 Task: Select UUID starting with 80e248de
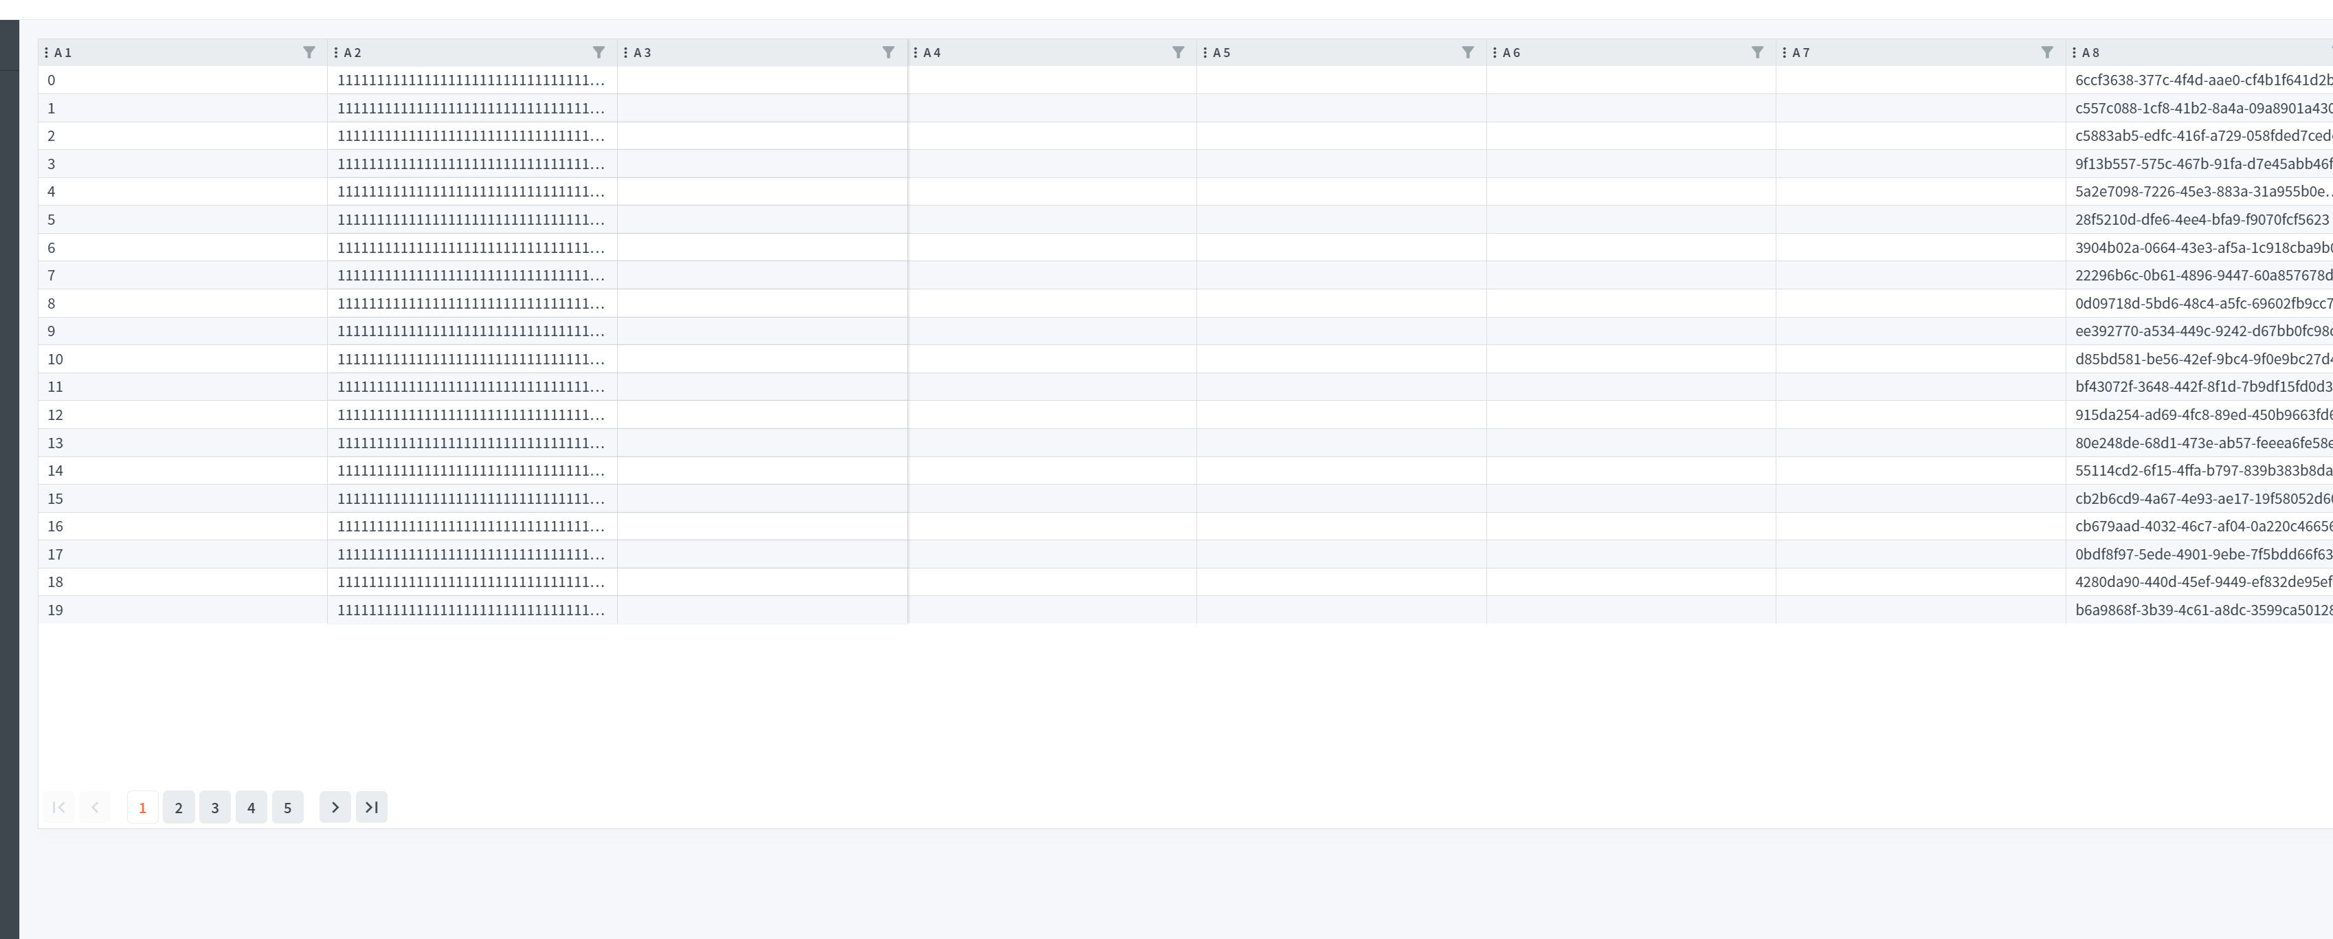tap(2204, 442)
